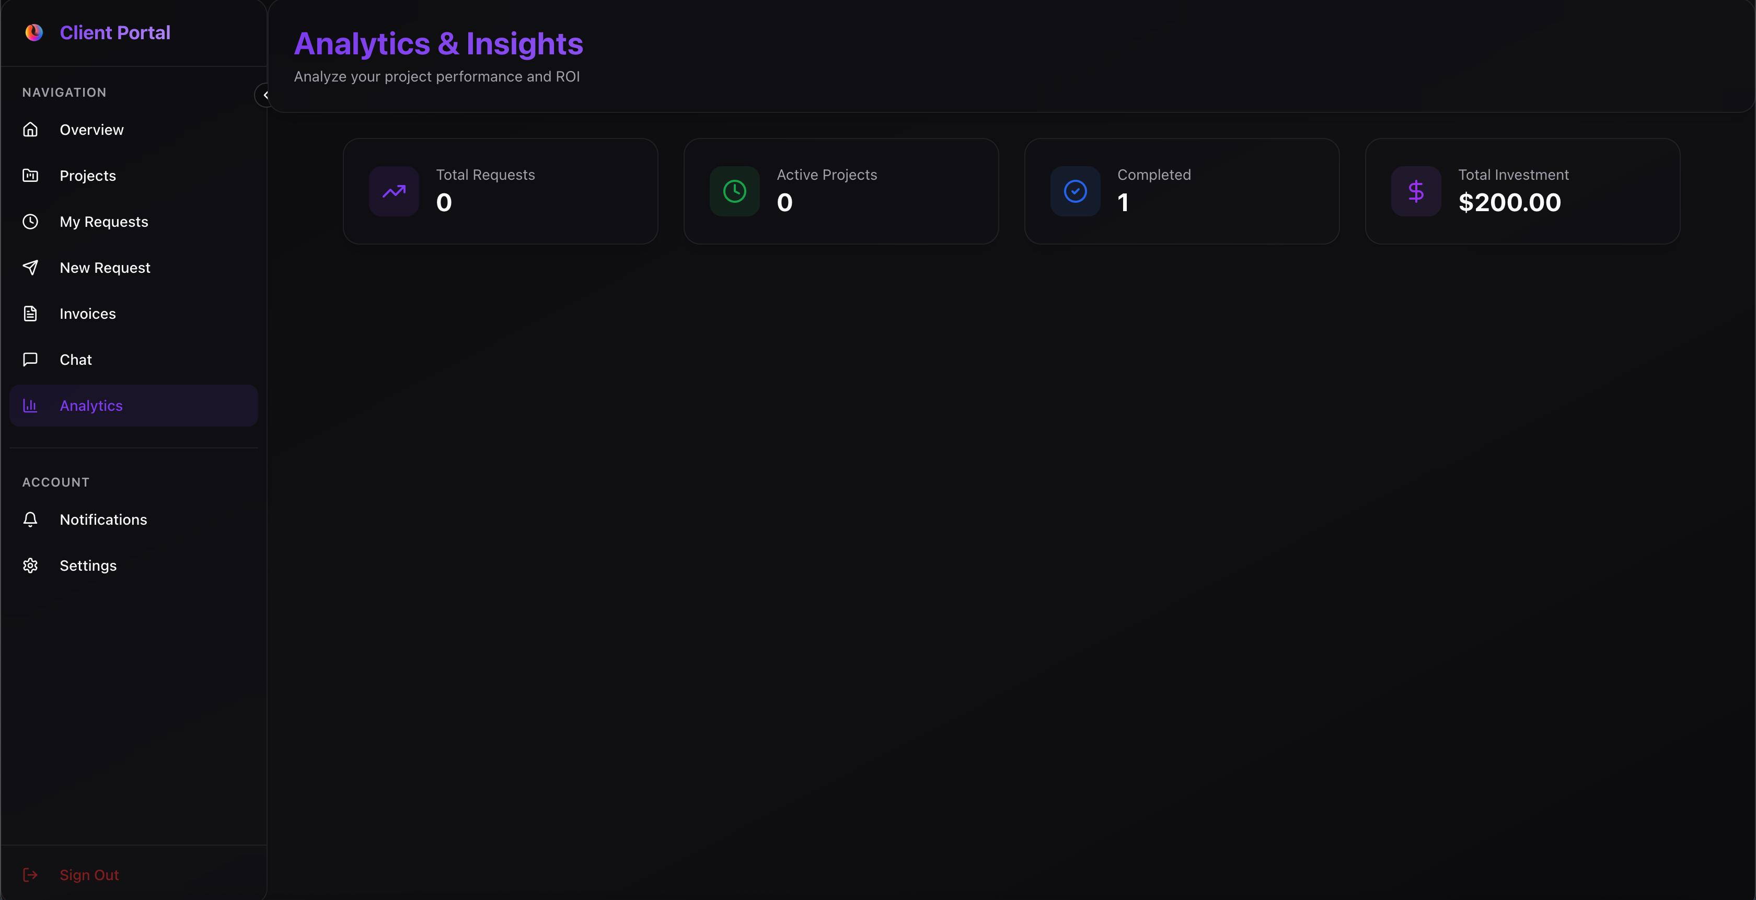Select the Invoices document icon
Image resolution: width=1756 pixels, height=900 pixels.
pyautogui.click(x=31, y=314)
